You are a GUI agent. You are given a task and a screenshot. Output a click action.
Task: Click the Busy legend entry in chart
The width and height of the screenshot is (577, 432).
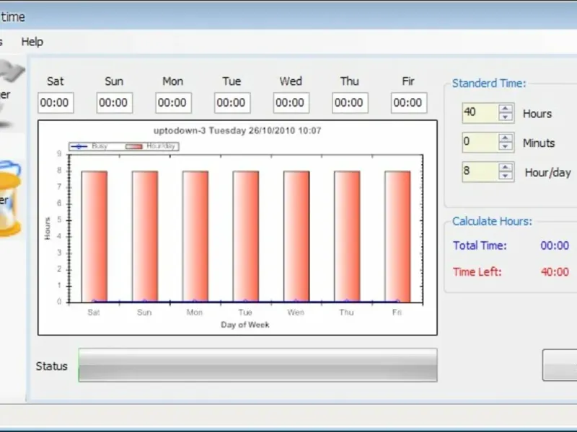pos(89,146)
